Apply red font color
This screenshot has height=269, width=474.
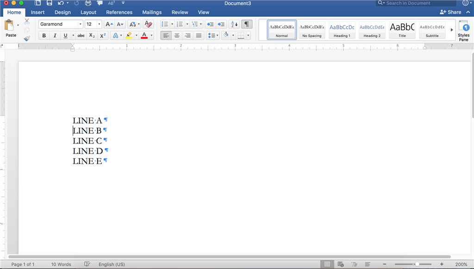pos(144,35)
